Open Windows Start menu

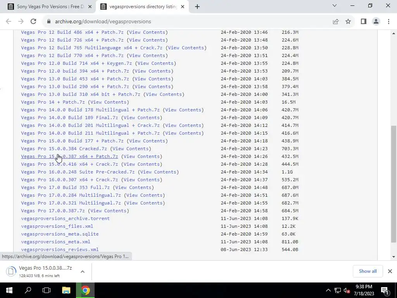(9, 290)
